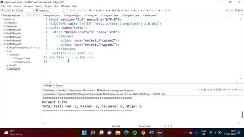Open the Windows Start menu
Screen dimensions: 244x137
(x=84, y=133)
